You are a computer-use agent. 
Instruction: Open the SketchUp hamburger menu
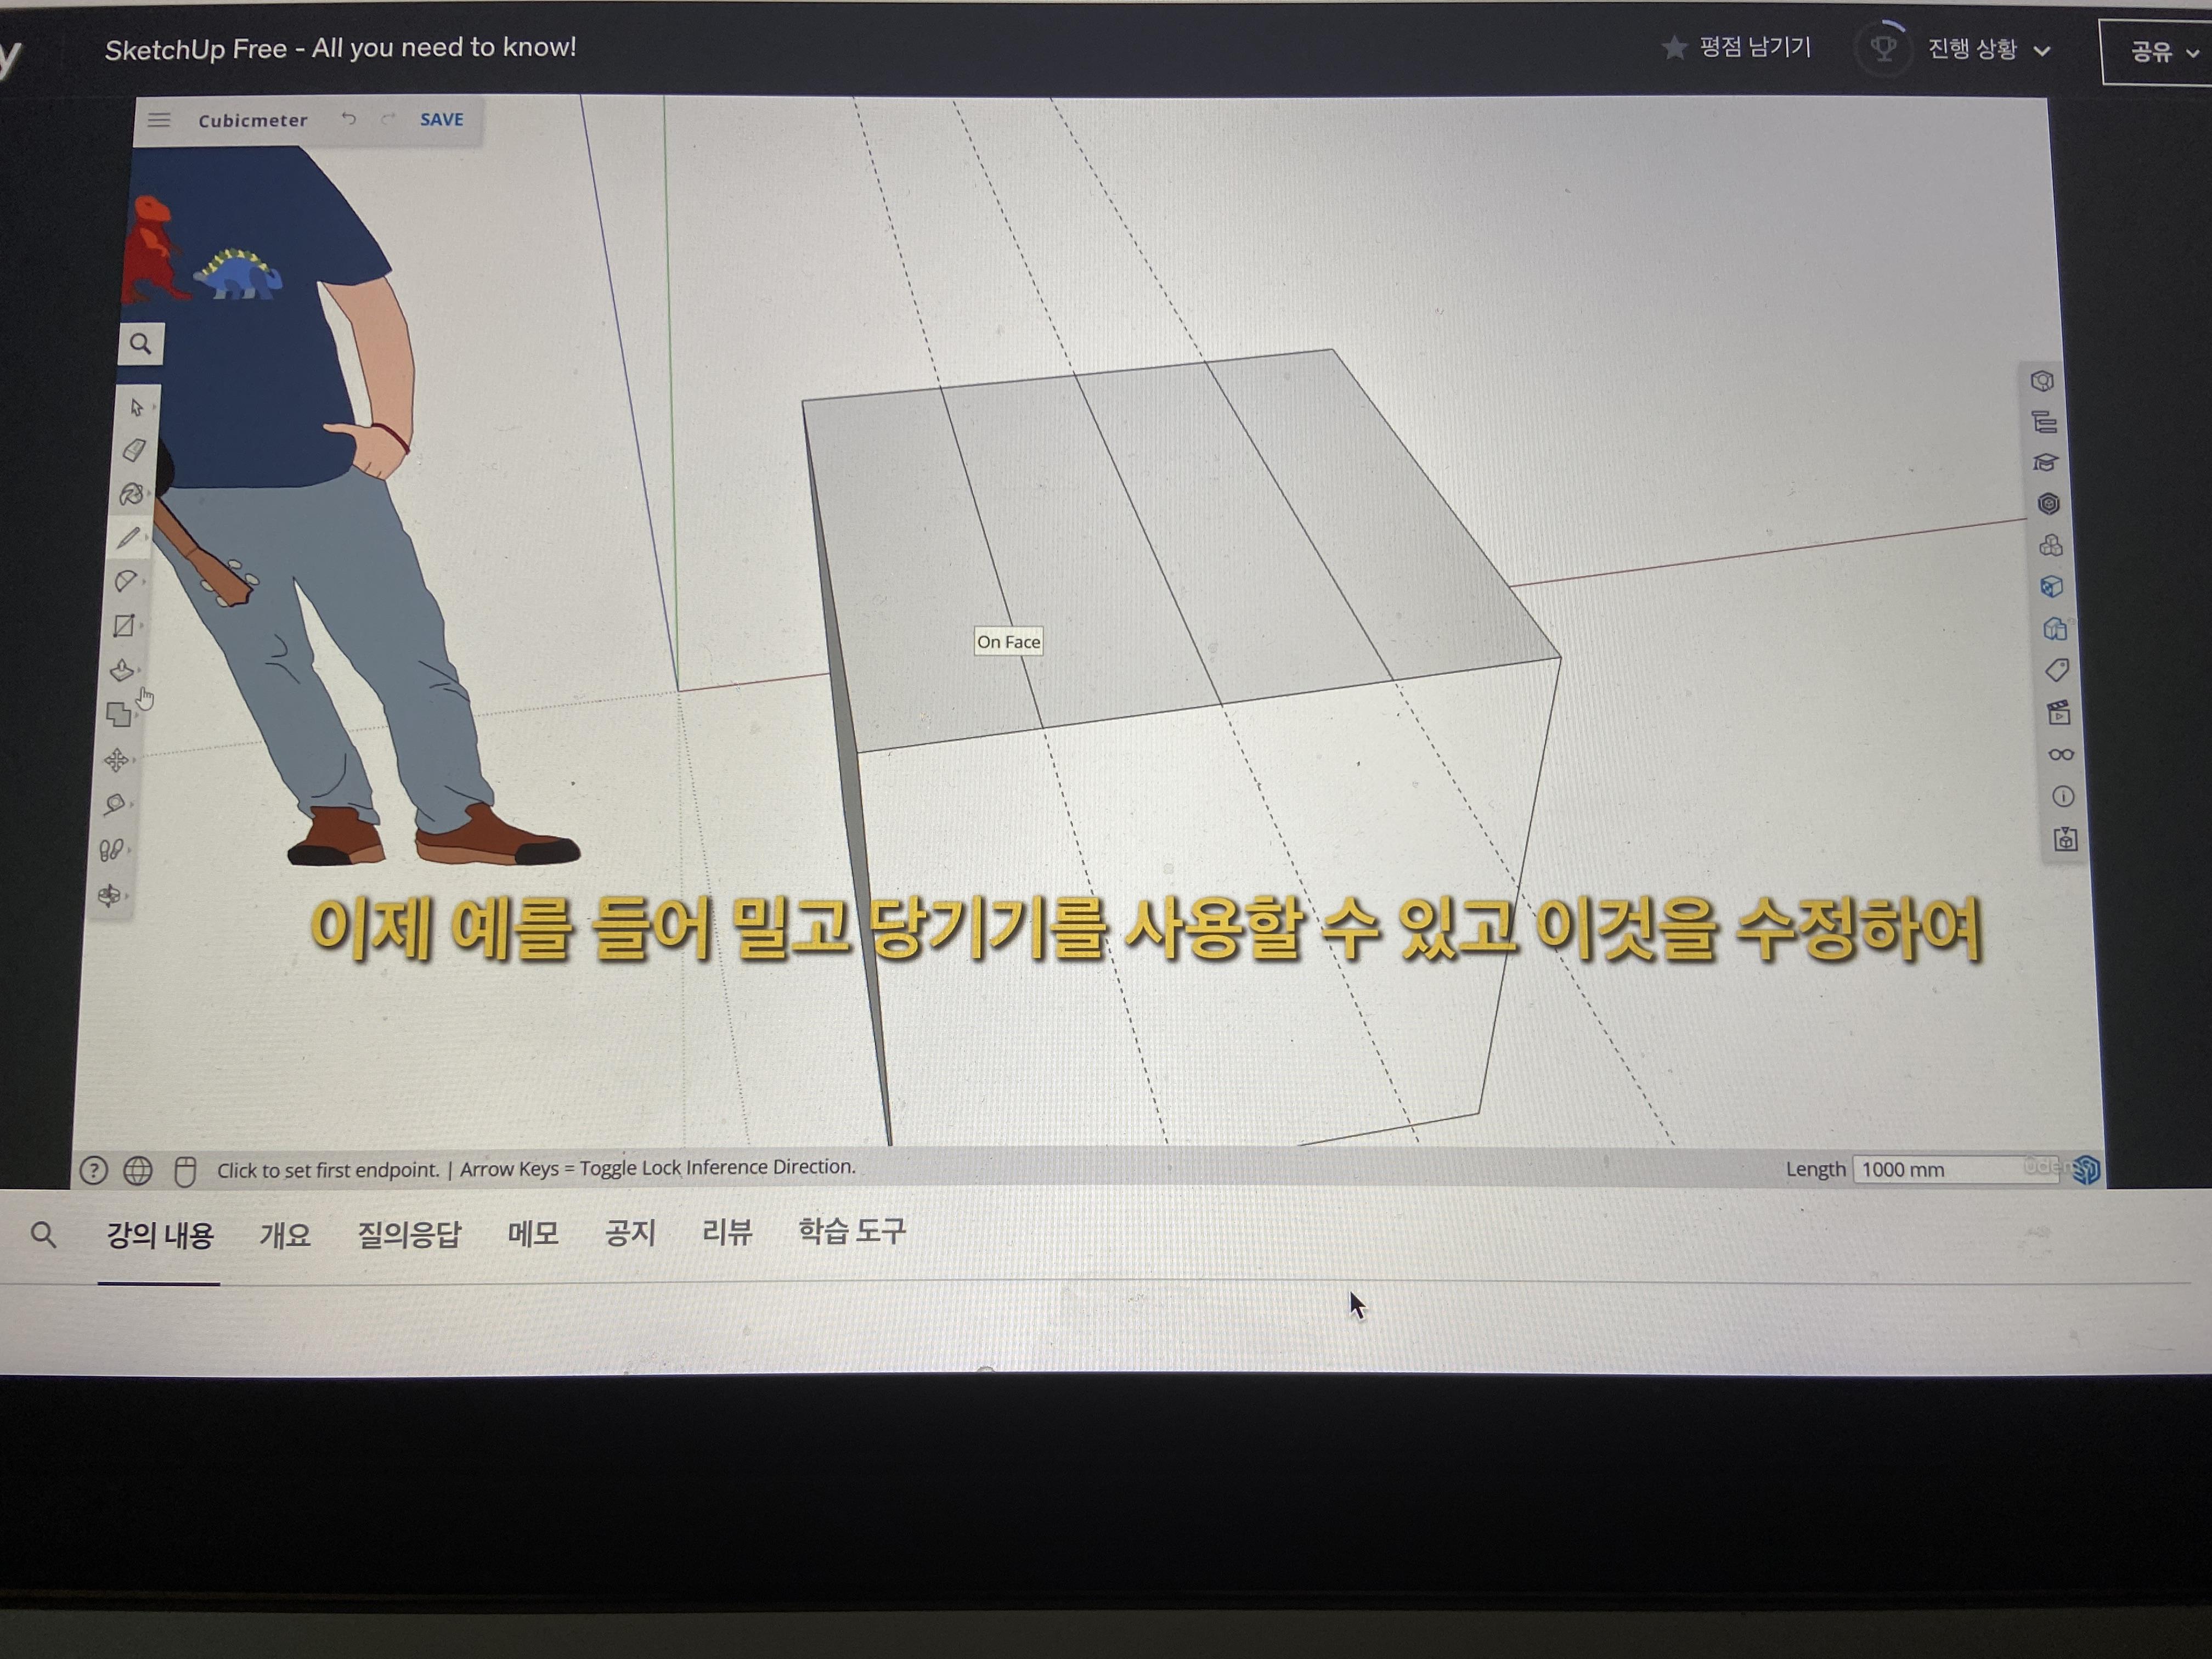pyautogui.click(x=159, y=120)
